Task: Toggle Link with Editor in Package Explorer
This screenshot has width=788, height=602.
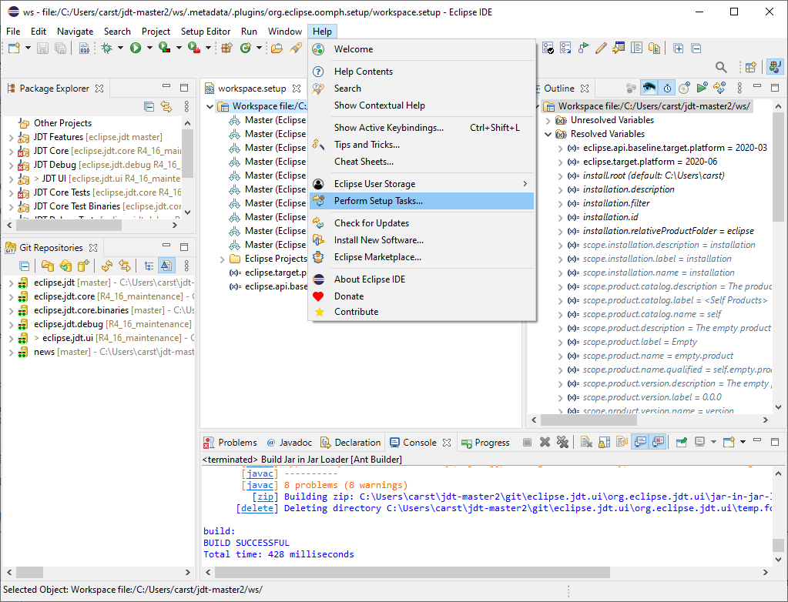Action: (x=166, y=106)
